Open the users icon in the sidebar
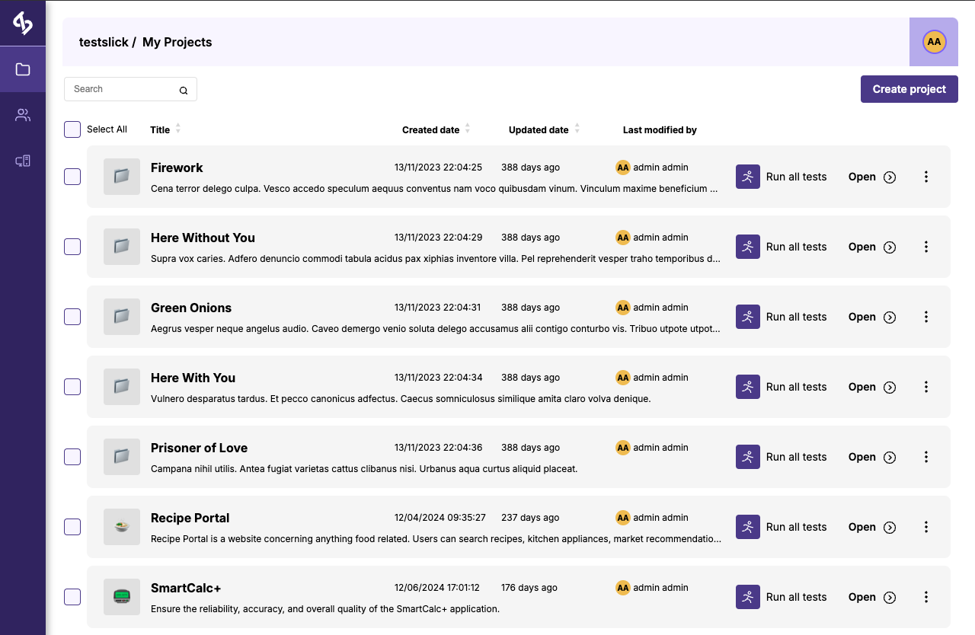 tap(23, 115)
